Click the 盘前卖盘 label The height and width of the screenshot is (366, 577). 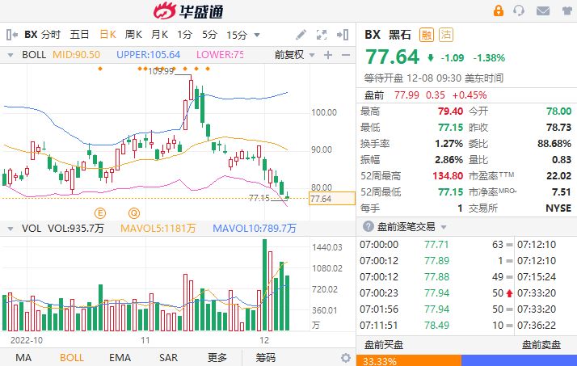pyautogui.click(x=541, y=345)
